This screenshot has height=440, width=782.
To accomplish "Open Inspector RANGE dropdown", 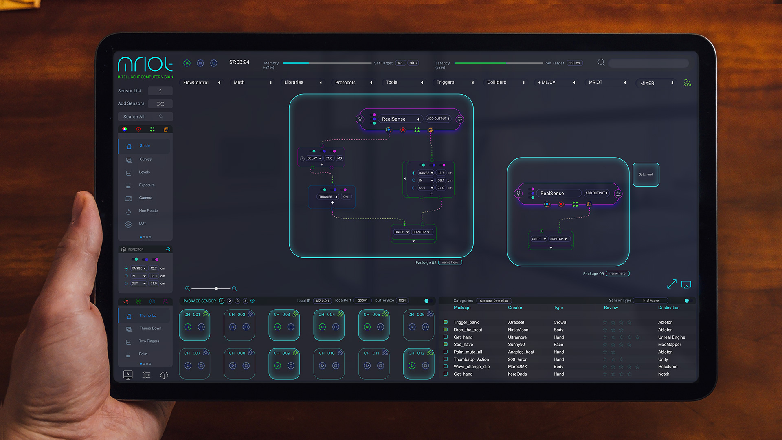I will [x=138, y=268].
